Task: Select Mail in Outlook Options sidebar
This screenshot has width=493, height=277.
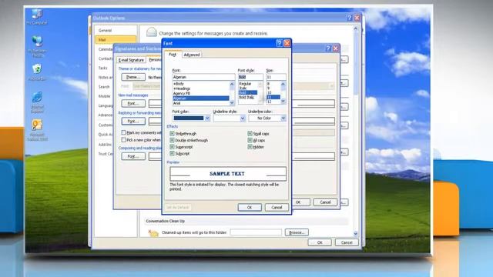Action: click(x=116, y=40)
